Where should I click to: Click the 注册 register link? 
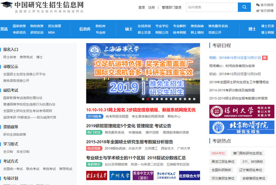coord(151,7)
